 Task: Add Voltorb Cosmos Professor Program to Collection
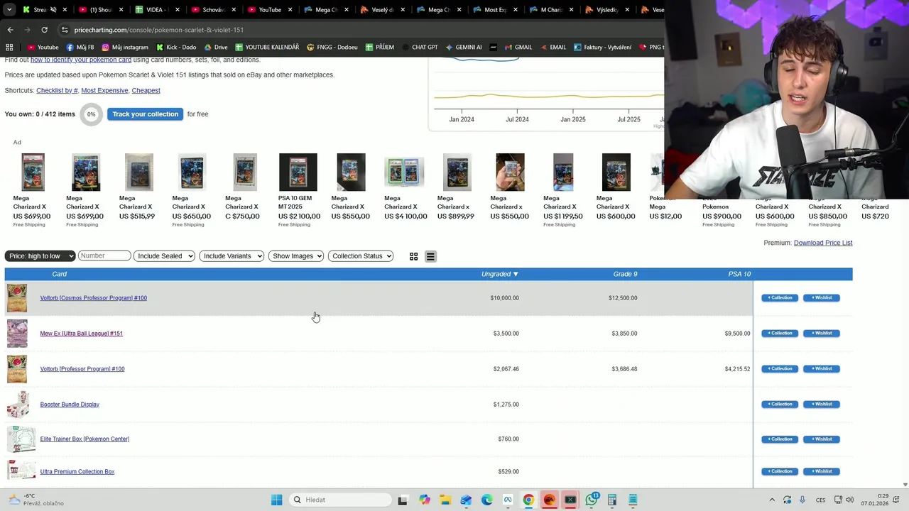click(780, 298)
